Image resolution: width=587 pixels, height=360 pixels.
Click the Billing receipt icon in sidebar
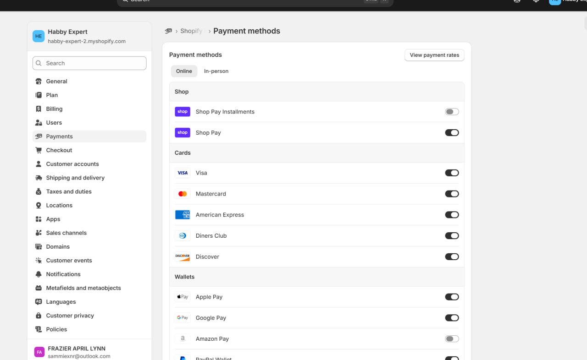point(39,109)
